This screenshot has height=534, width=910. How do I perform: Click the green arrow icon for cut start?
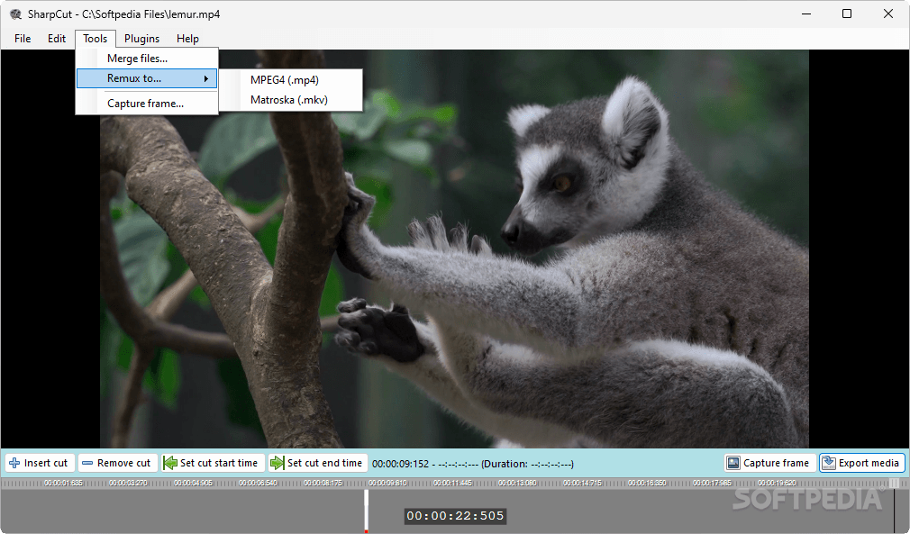click(x=170, y=463)
